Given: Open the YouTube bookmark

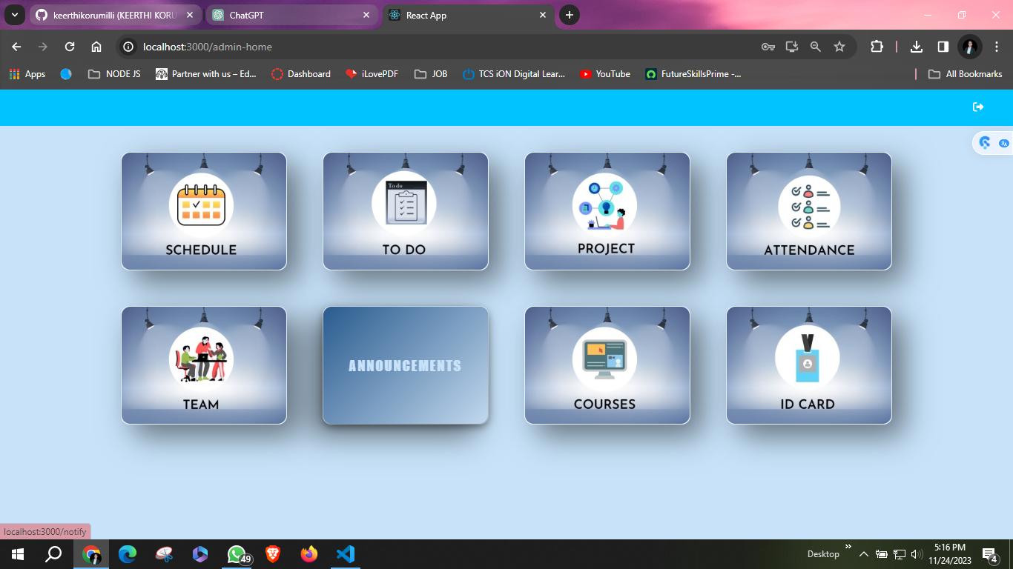Looking at the screenshot, I should point(605,74).
